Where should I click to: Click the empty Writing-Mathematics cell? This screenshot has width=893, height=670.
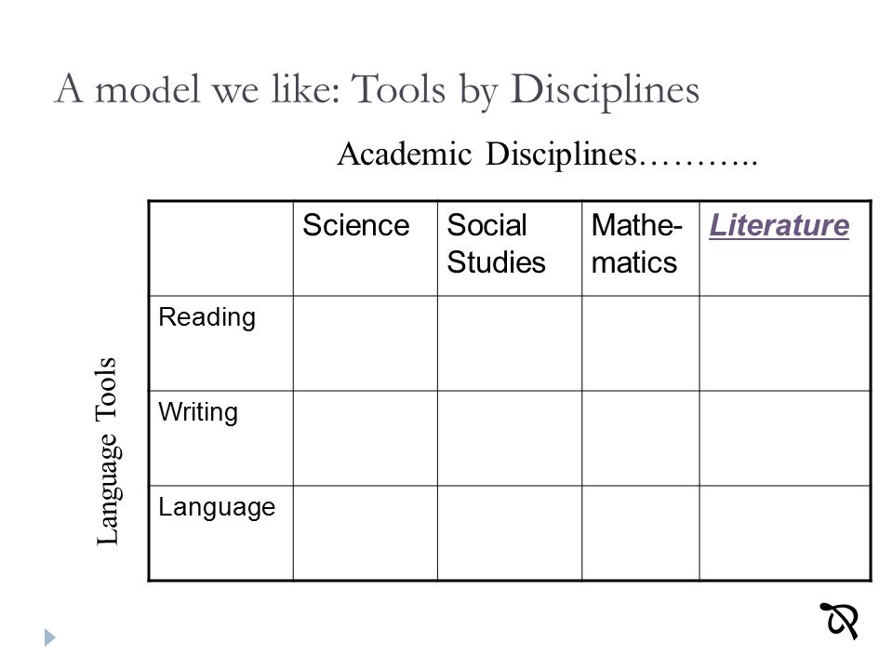[641, 438]
